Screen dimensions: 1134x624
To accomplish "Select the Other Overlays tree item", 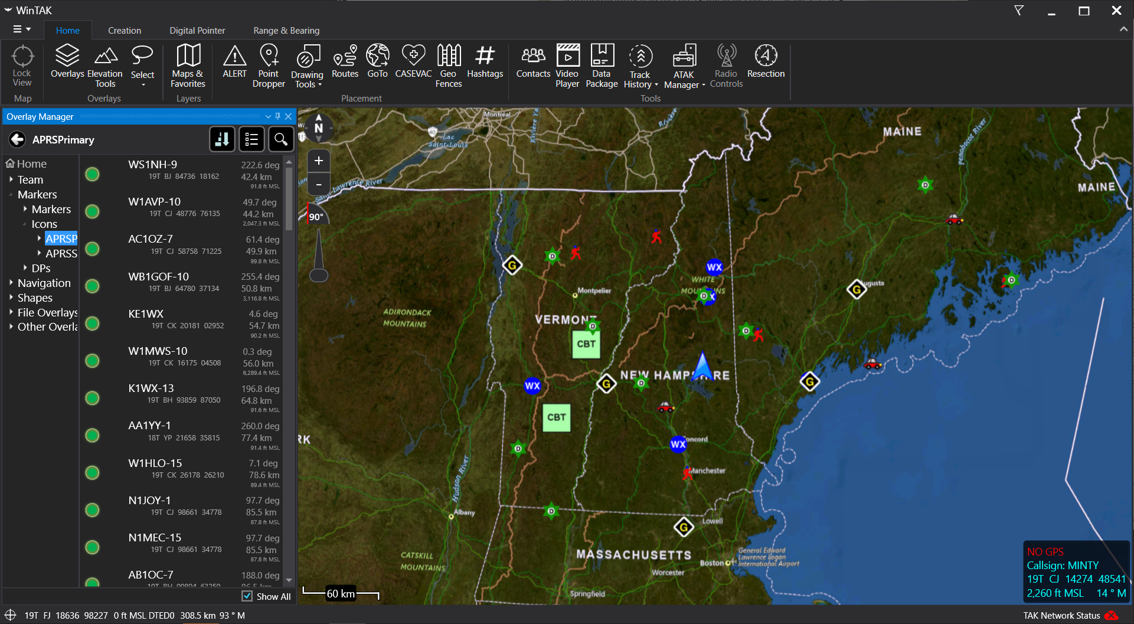I will pos(48,326).
